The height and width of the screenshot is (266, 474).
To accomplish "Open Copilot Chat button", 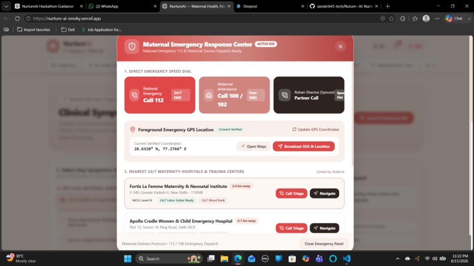I will tap(455, 18).
